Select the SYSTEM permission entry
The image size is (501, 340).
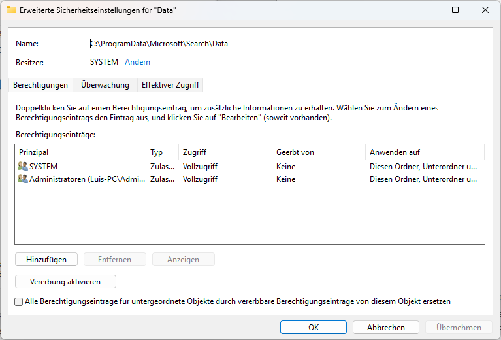[250, 167]
